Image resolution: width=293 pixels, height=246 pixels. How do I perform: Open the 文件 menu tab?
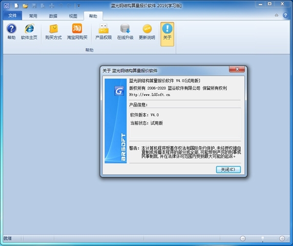13,16
